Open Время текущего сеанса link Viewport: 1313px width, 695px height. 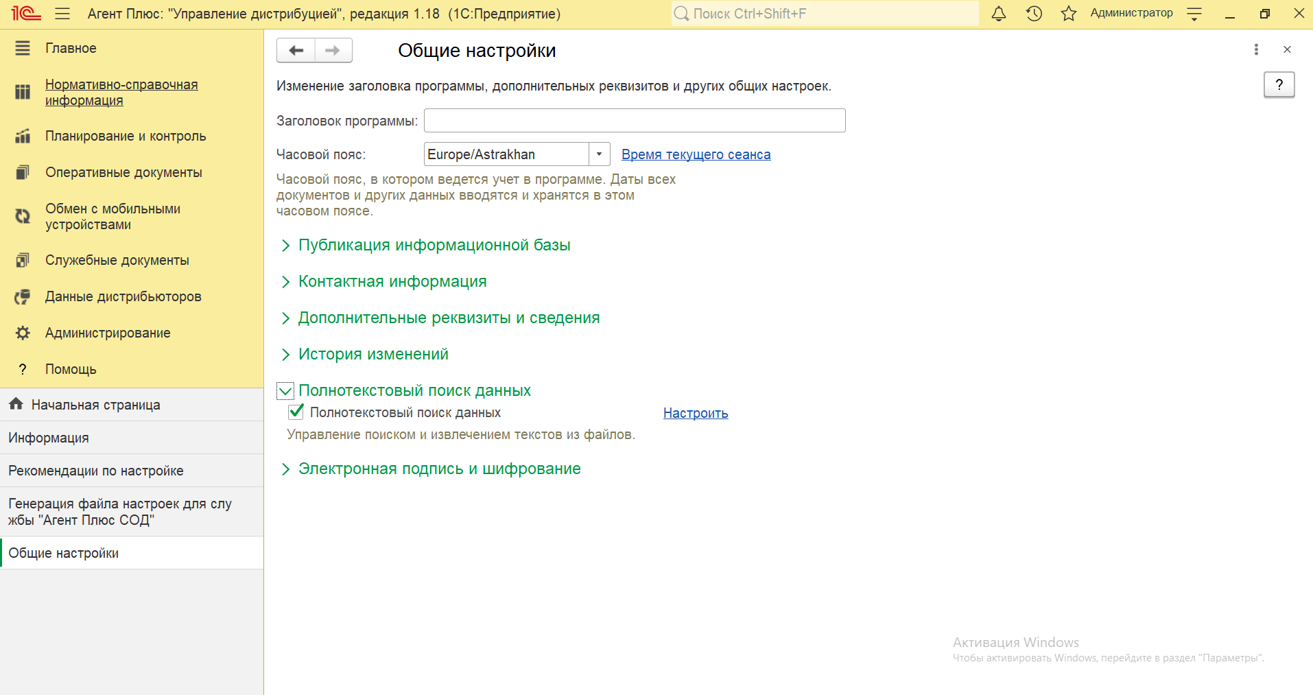[x=696, y=154]
